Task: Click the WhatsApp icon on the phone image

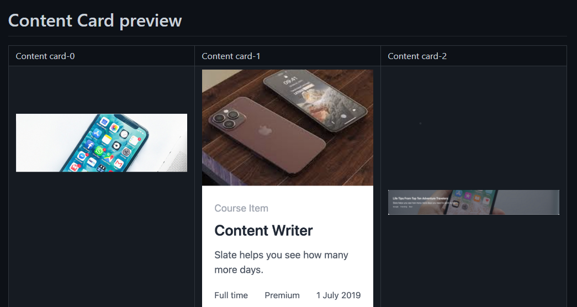Action: (99, 151)
